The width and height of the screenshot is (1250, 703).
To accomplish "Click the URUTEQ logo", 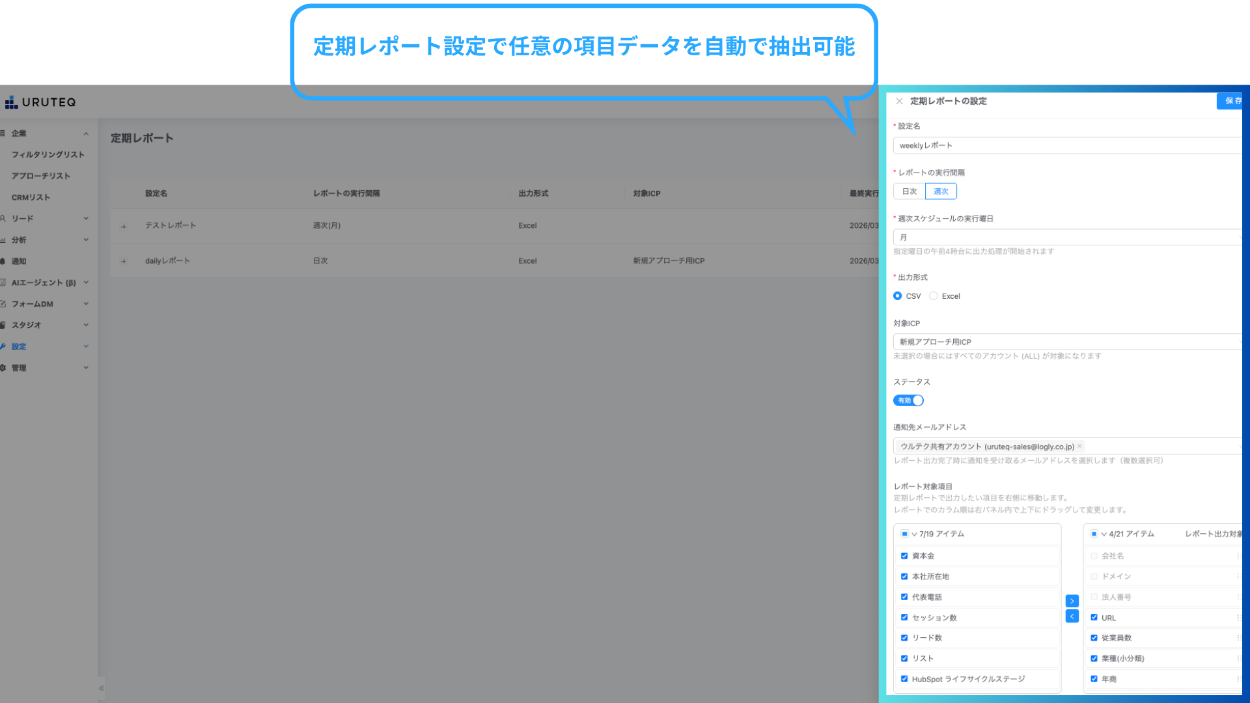I will 40,102.
